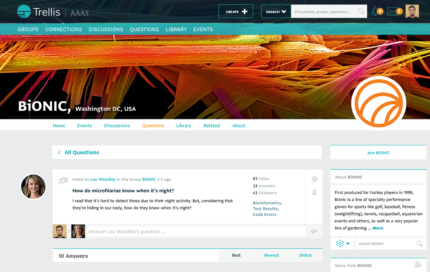Click the Answer Lou Woodley's question field
Screen dimensions: 430x272
196,231
